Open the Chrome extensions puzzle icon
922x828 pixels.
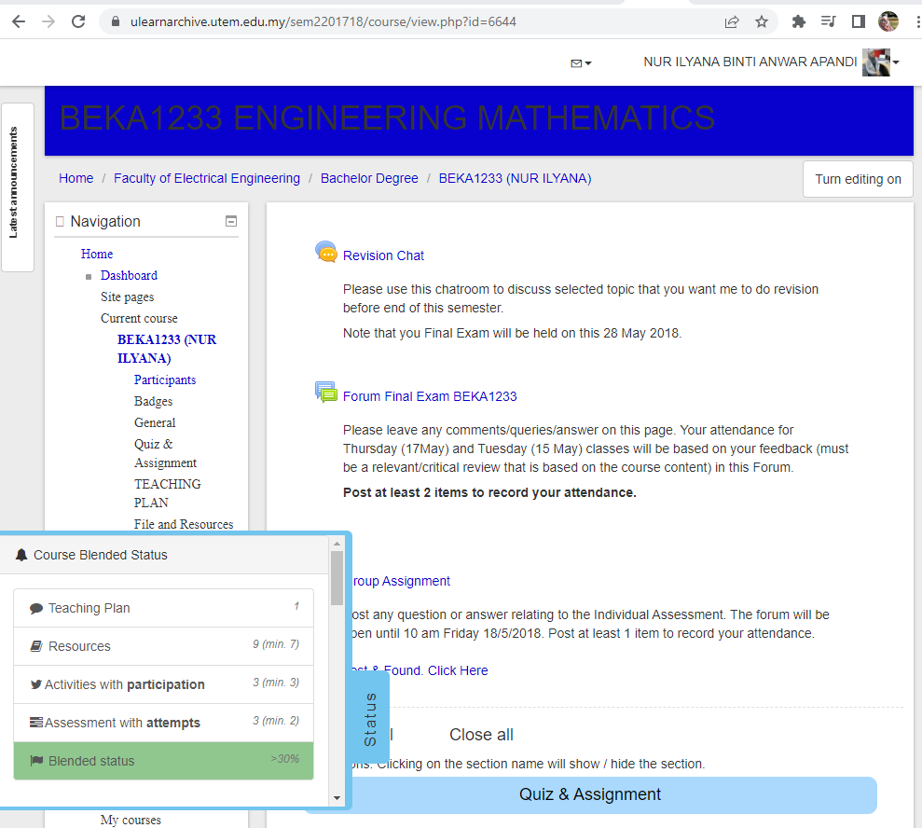(798, 21)
